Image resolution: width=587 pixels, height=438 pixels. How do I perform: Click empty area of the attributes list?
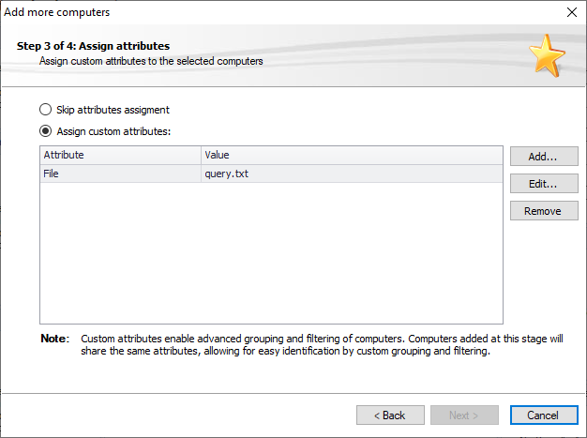271,252
